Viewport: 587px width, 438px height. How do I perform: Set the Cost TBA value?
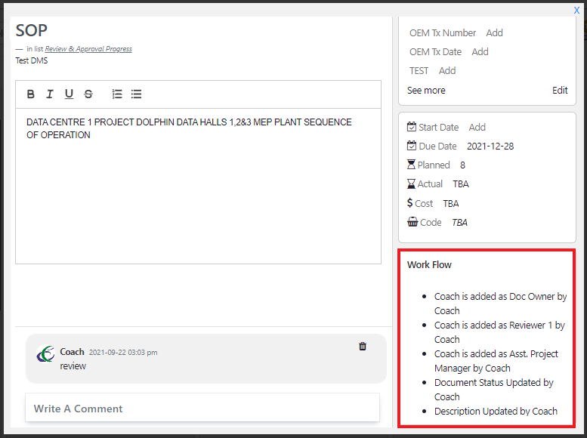tap(451, 204)
